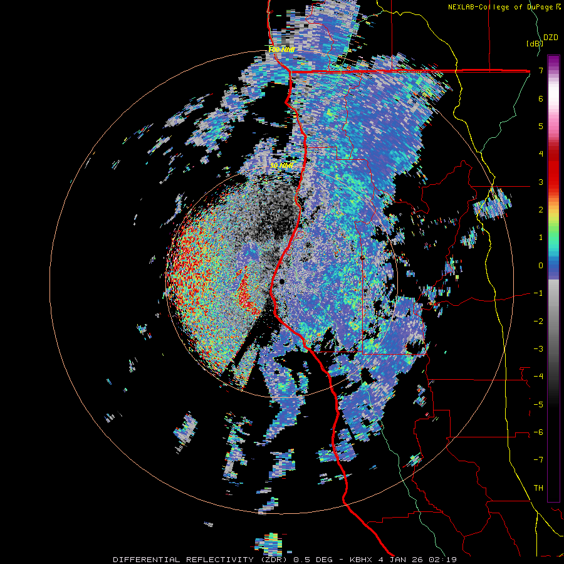The image size is (564, 564).
Task: Click the 4 value on the color scale
Action: 541,154
